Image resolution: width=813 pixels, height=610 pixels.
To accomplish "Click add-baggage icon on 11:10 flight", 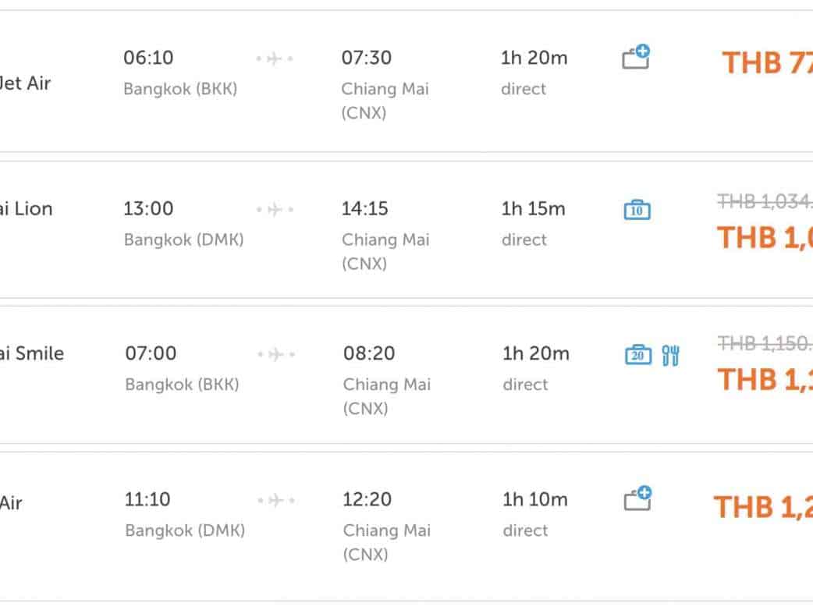I will [x=637, y=499].
